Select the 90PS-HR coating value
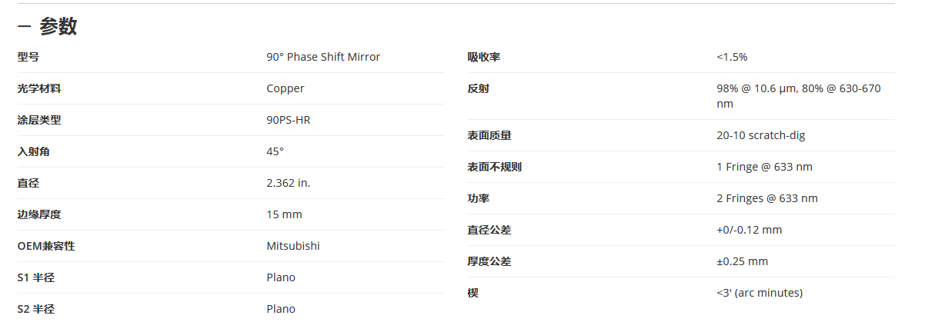The width and height of the screenshot is (925, 332). (x=289, y=120)
